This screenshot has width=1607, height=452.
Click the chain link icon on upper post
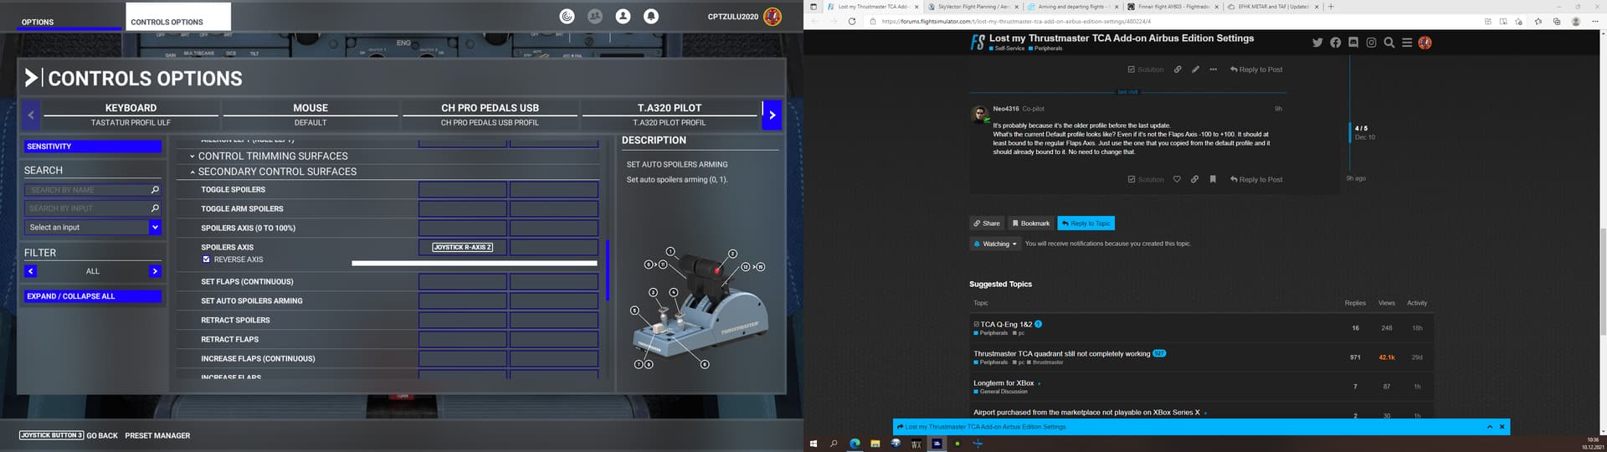pyautogui.click(x=1178, y=69)
